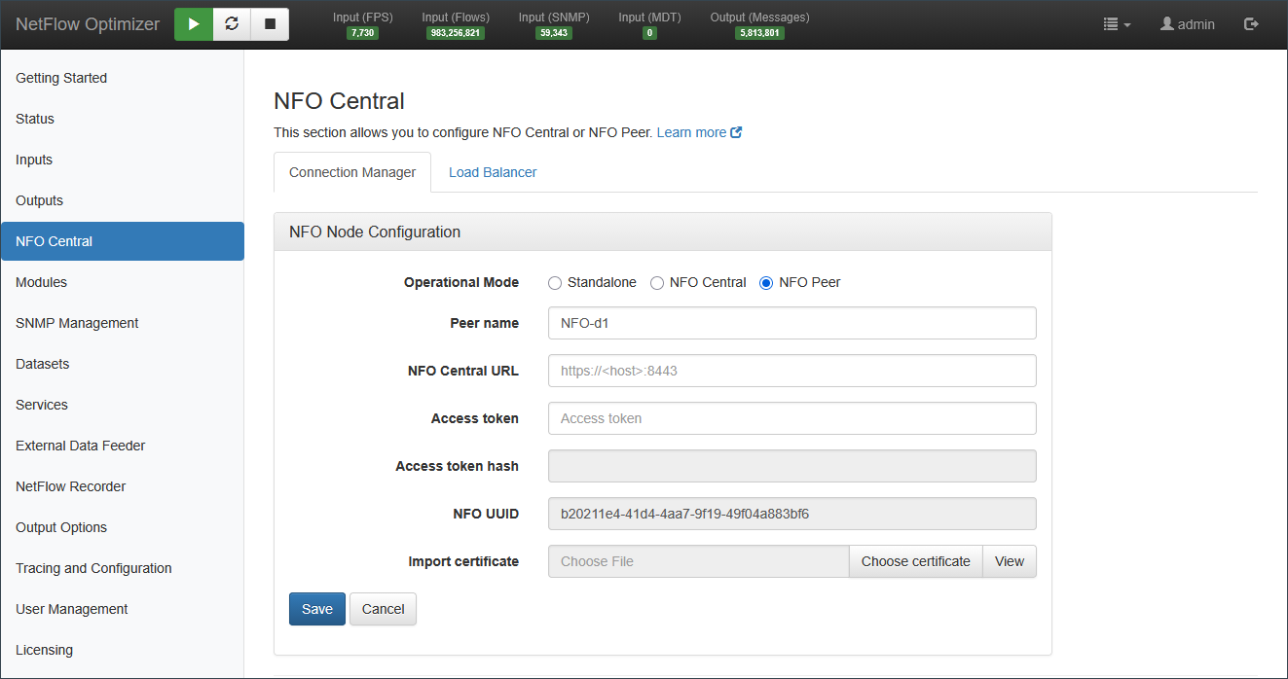This screenshot has width=1288, height=679.
Task: Select NFO Central operational mode
Action: tap(657, 283)
